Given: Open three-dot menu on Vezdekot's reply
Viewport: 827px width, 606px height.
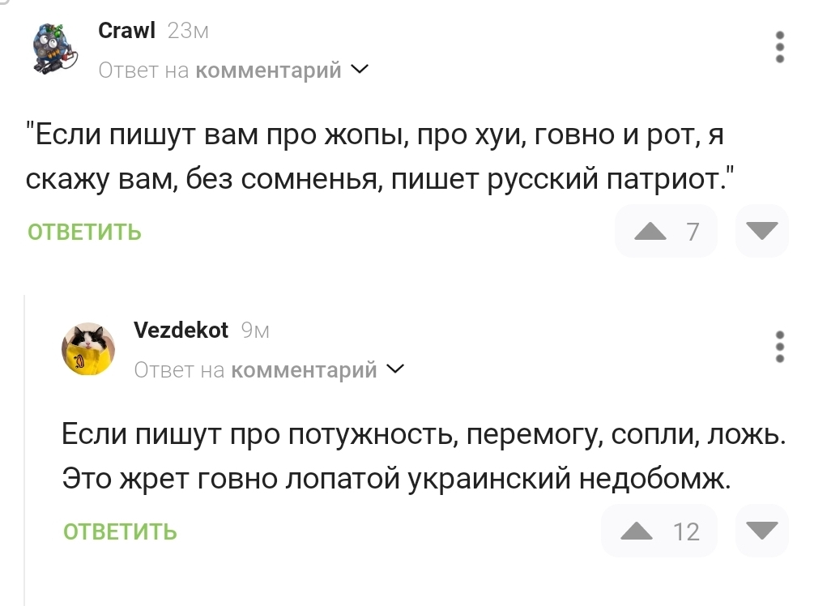Looking at the screenshot, I should click(x=779, y=347).
